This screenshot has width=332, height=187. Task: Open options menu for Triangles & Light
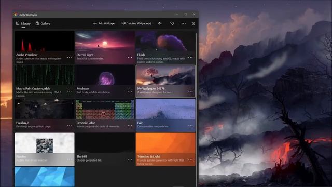(190, 159)
